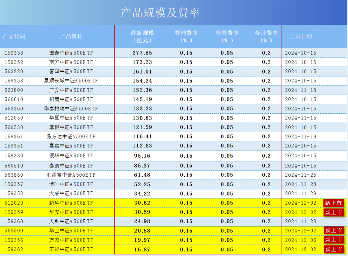Select the name 万家中证A500ETF
Screen dimensions: 348x256
(71, 240)
